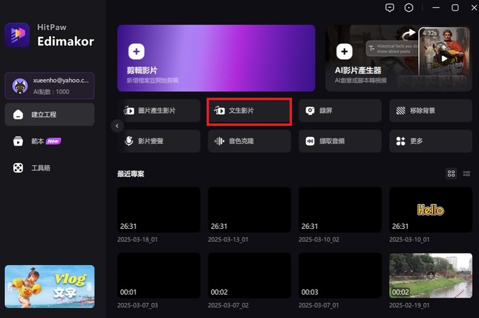This screenshot has height=318, width=479.
Task: Open the hexagon settings icon in title bar
Action: (409, 8)
